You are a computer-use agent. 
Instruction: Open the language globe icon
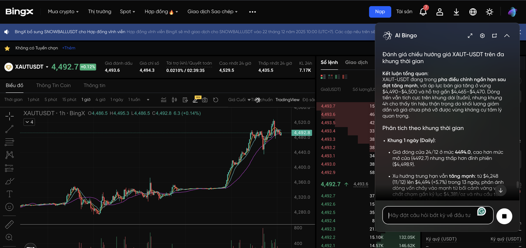[473, 12]
